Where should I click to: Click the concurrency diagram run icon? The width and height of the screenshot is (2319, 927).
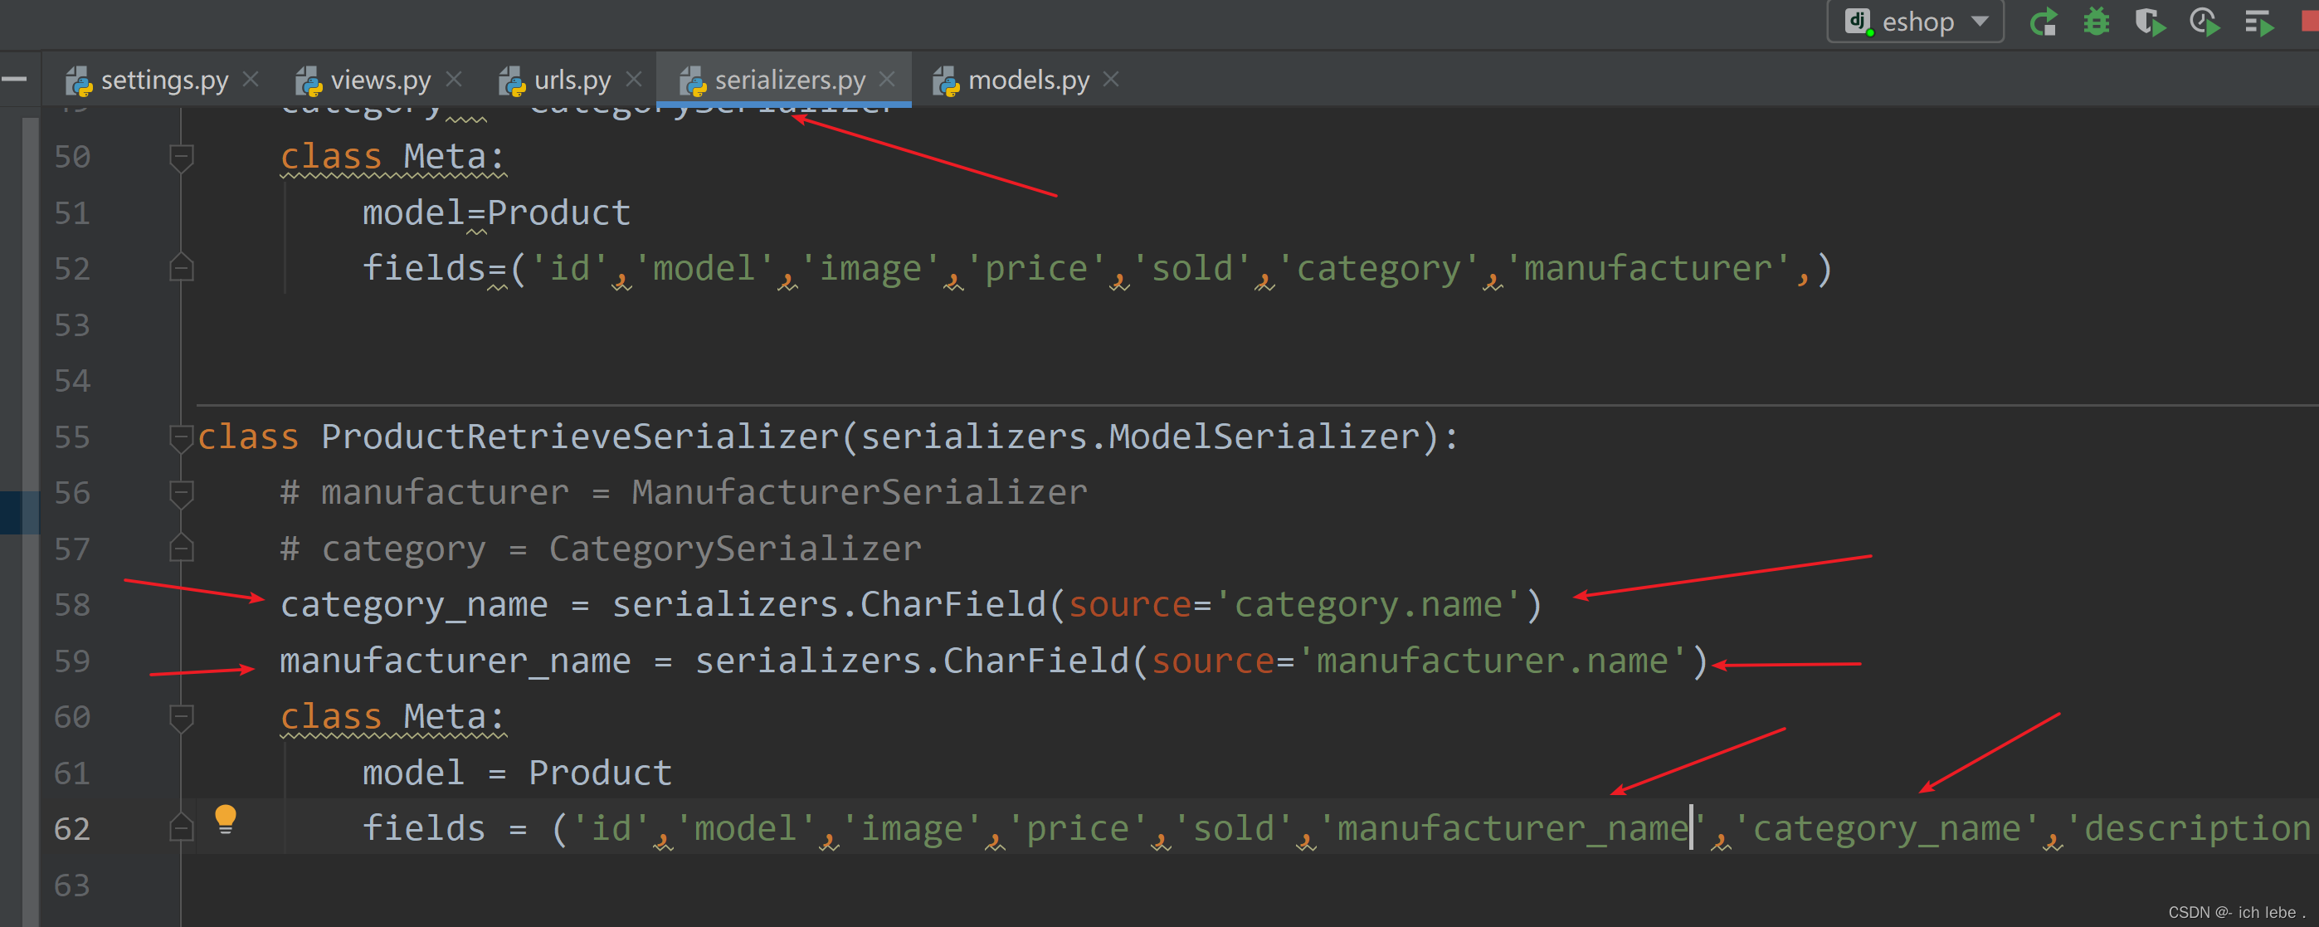[2258, 21]
